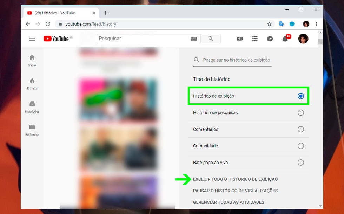Open notifications bell with 9+ badge
This screenshot has width=344, height=214.
[x=286, y=38]
